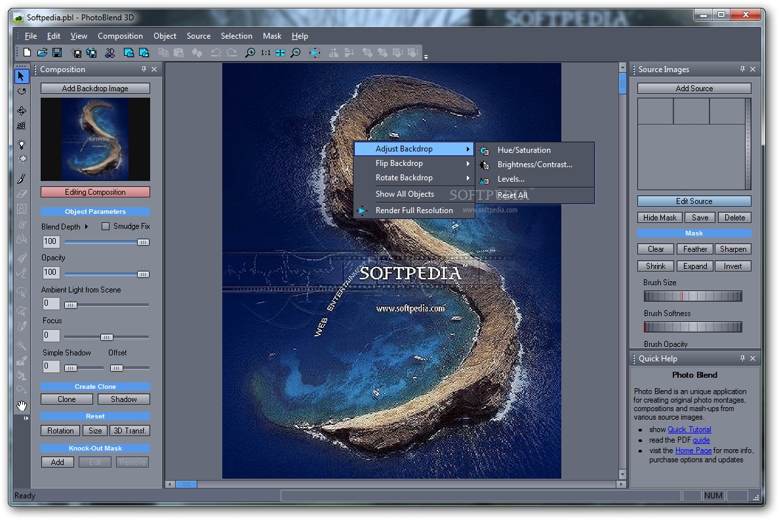Image resolution: width=779 pixels, height=520 pixels.
Task: Enable the Smudge Fix checkbox
Action: [106, 226]
